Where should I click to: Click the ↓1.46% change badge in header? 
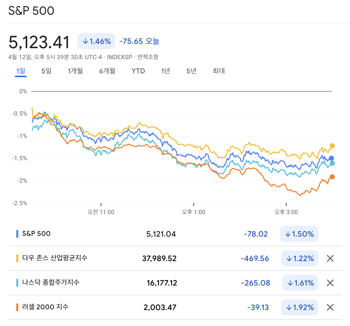(96, 41)
